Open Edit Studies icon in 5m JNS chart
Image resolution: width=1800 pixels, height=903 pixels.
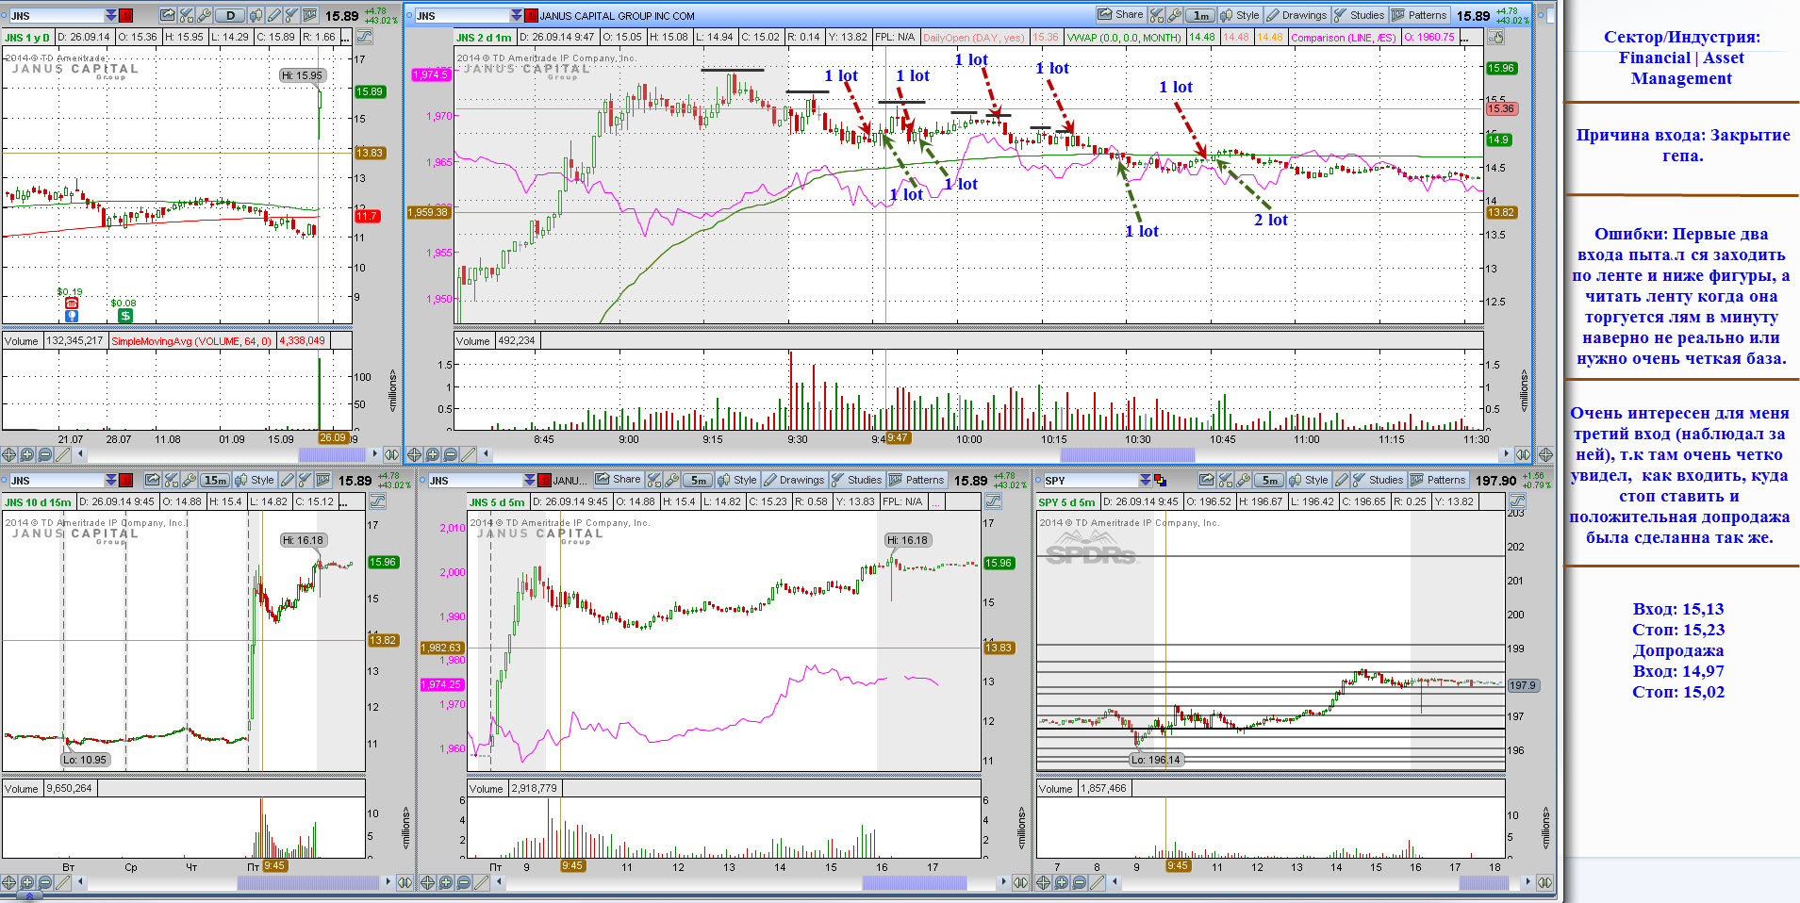pos(653,480)
